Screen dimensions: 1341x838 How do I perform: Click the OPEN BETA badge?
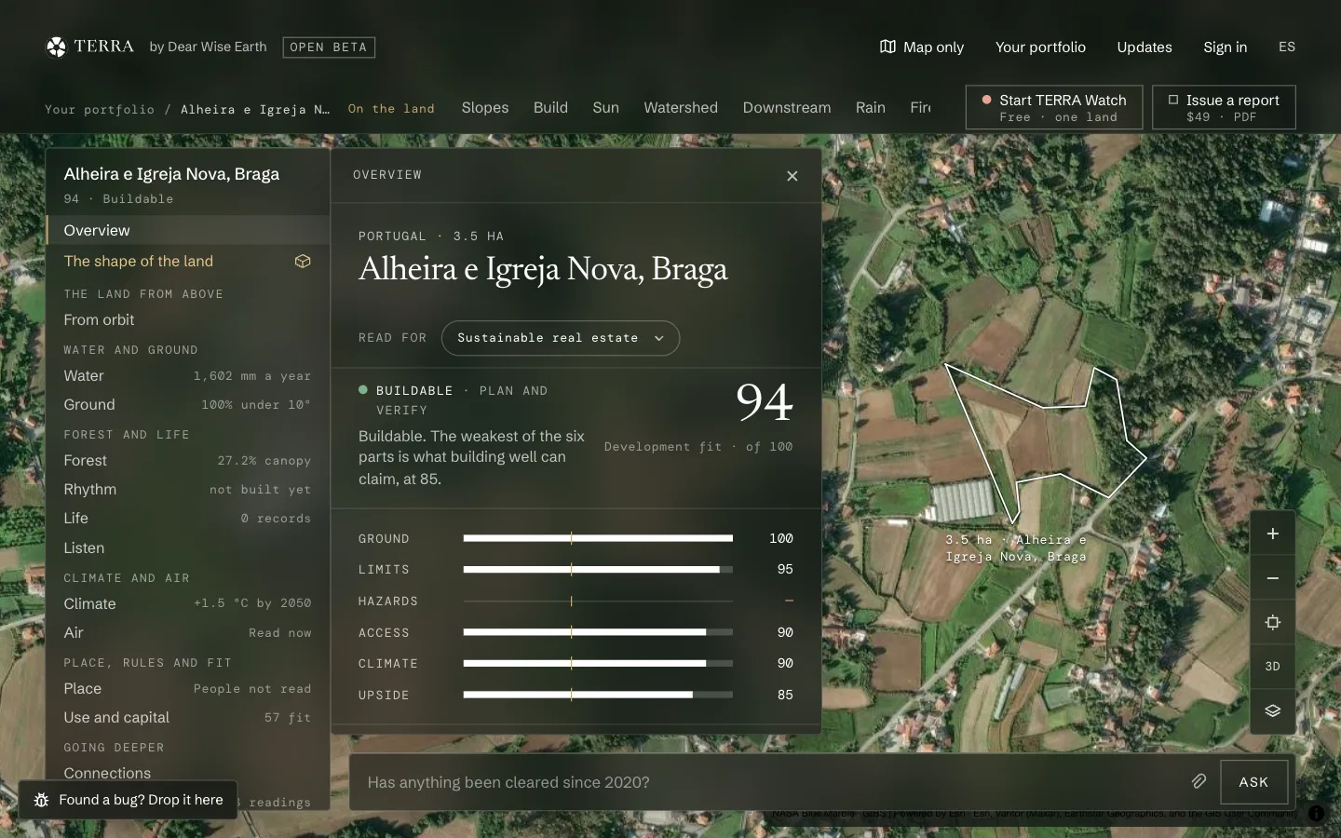(329, 47)
